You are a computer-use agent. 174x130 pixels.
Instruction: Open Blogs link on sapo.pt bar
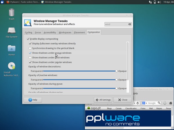point(109,108)
